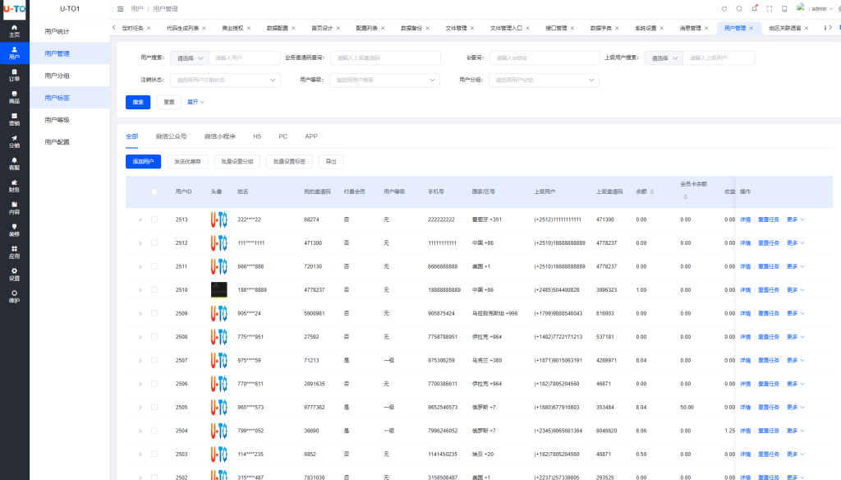The height and width of the screenshot is (480, 841).
Task: Open the 用户等级 dropdown
Action: (x=384, y=80)
